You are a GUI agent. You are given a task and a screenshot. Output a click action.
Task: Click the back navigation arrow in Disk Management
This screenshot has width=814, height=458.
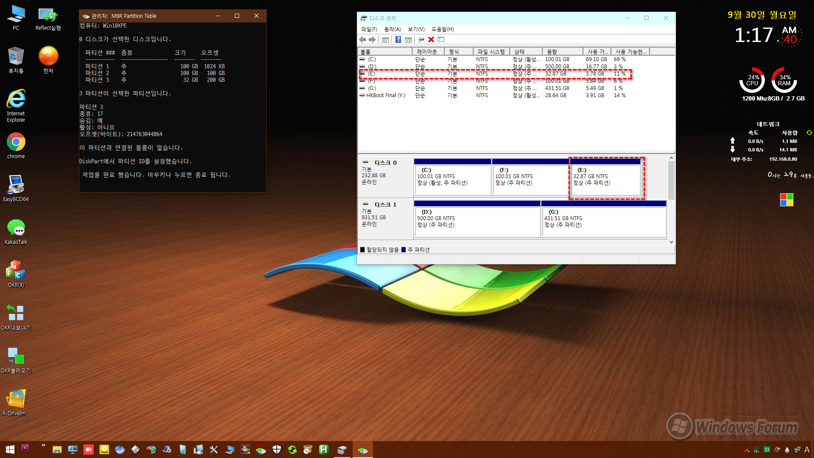[x=363, y=40]
